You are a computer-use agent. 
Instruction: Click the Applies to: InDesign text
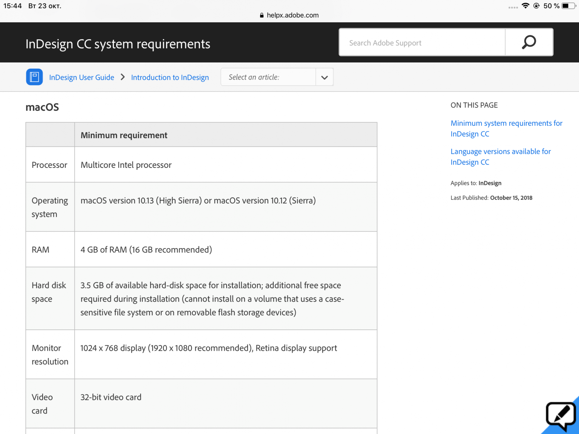[476, 183]
